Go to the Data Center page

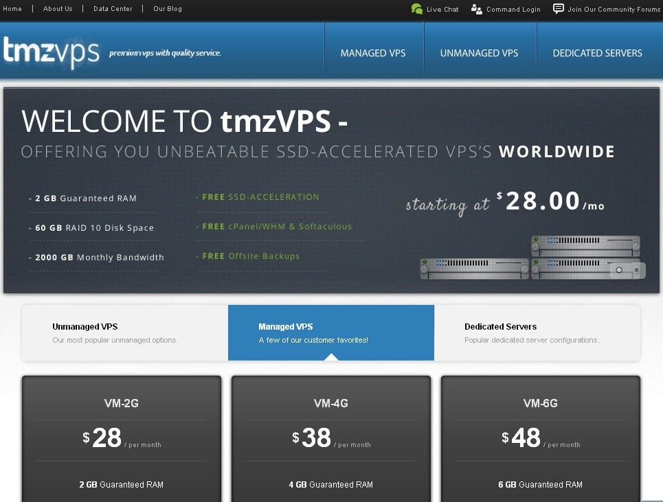(x=113, y=8)
